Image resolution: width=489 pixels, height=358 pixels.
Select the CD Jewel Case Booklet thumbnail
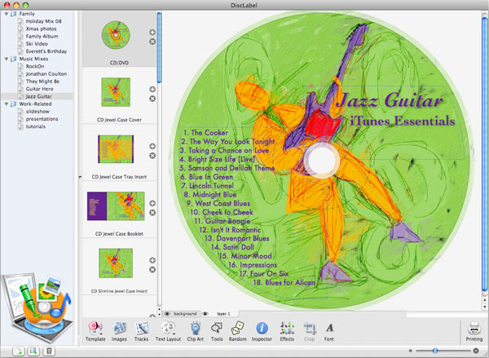pos(115,207)
